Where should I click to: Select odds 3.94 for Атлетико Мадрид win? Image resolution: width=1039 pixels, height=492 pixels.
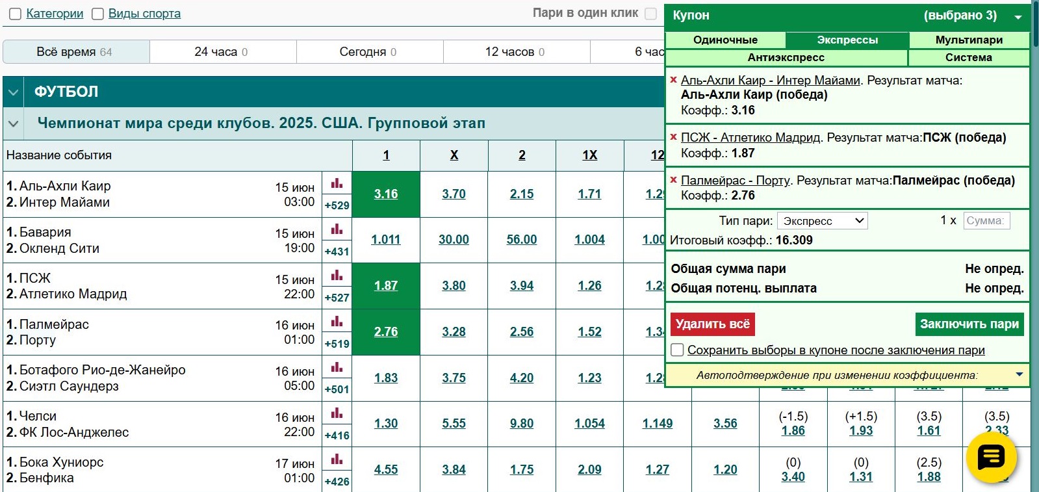pos(522,286)
